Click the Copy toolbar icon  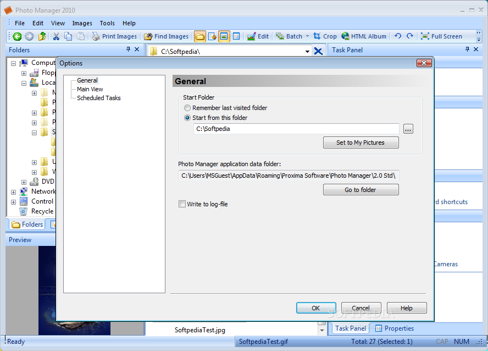pos(68,36)
